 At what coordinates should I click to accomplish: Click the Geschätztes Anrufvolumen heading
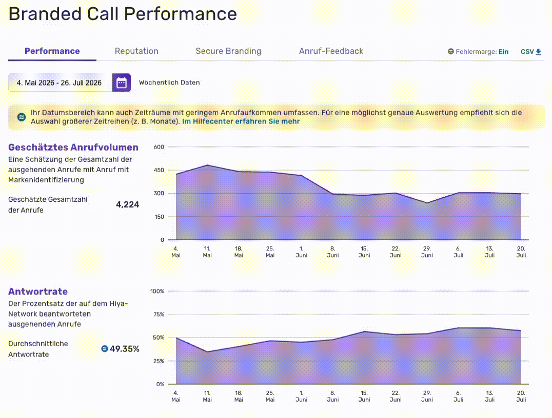[x=73, y=148]
